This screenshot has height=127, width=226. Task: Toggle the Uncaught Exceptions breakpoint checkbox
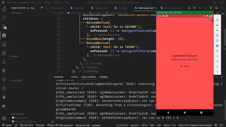point(13,121)
